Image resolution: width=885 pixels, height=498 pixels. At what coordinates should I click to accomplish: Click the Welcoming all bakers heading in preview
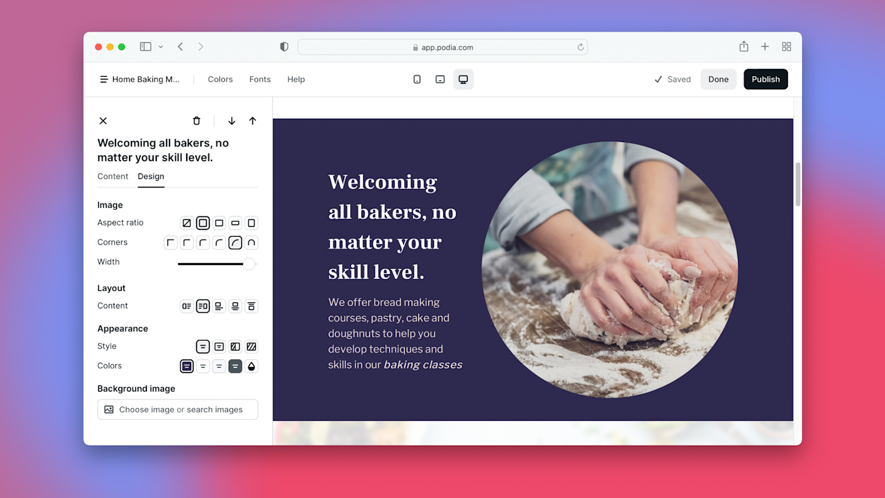pyautogui.click(x=392, y=227)
